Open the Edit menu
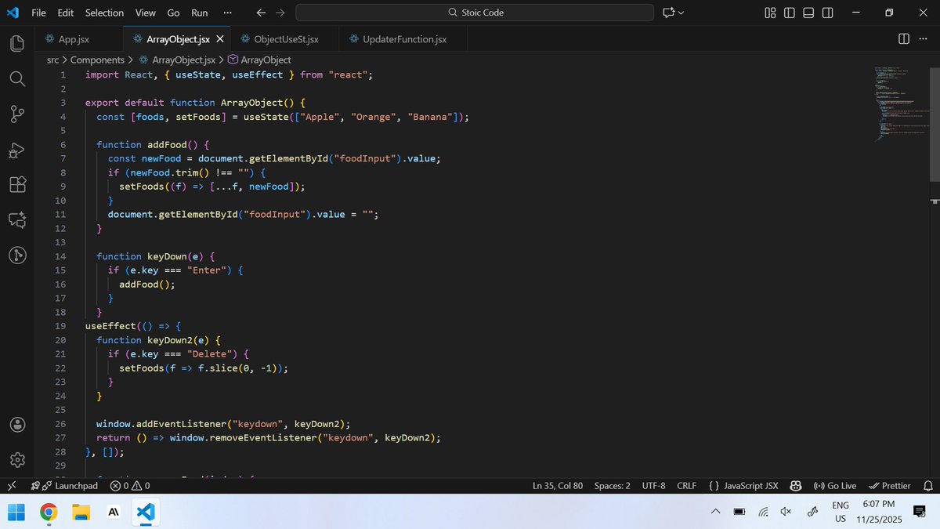 point(66,13)
